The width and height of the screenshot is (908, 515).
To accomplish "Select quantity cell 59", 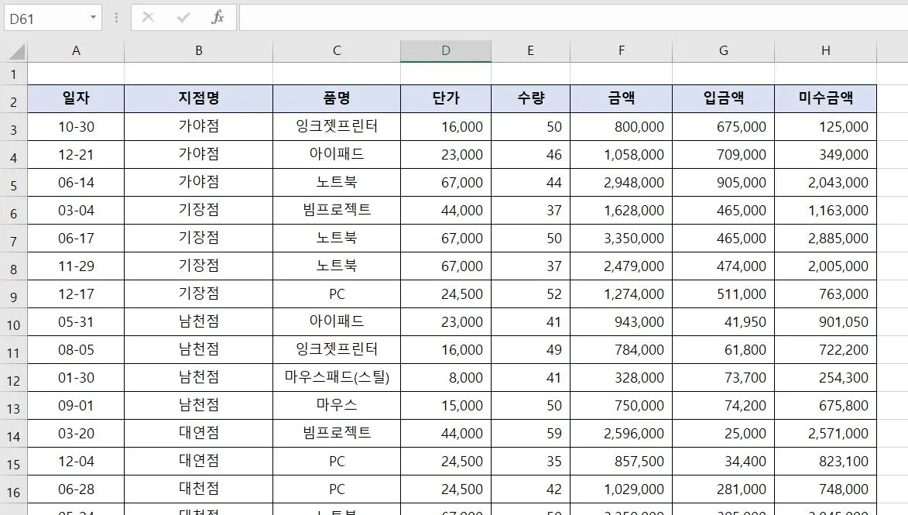I will (530, 434).
